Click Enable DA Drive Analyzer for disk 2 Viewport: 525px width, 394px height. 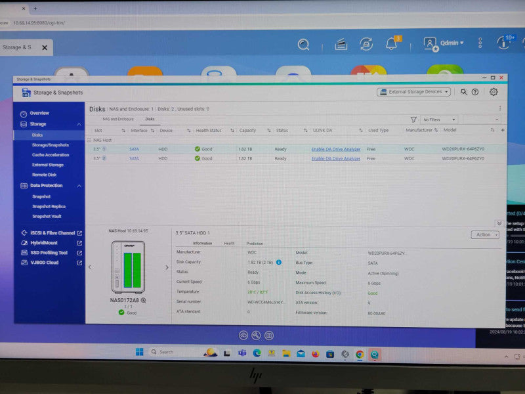(x=336, y=158)
